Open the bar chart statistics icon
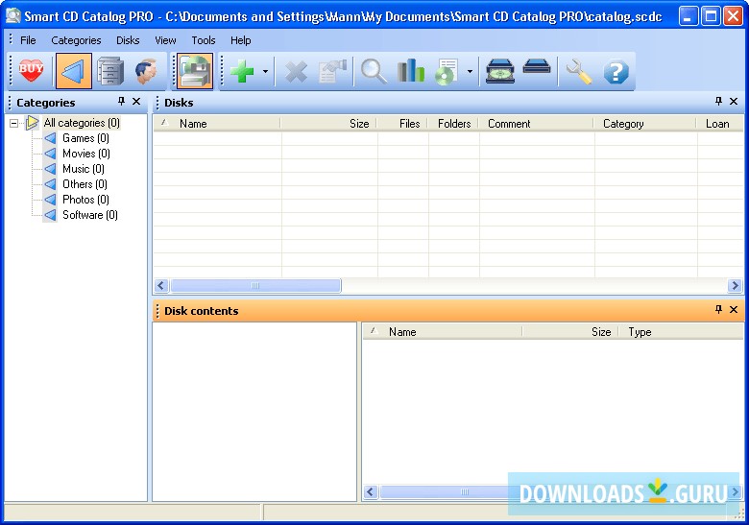The image size is (749, 525). (410, 72)
